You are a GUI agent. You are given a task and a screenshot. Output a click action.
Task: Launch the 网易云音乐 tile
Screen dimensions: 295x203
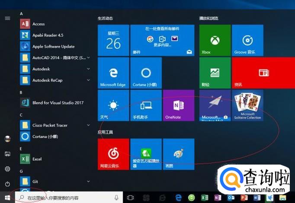click(x=113, y=154)
